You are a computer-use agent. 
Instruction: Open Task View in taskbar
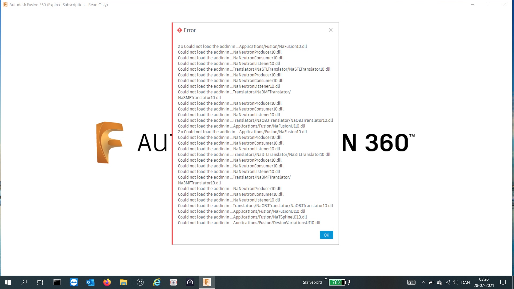coord(40,282)
